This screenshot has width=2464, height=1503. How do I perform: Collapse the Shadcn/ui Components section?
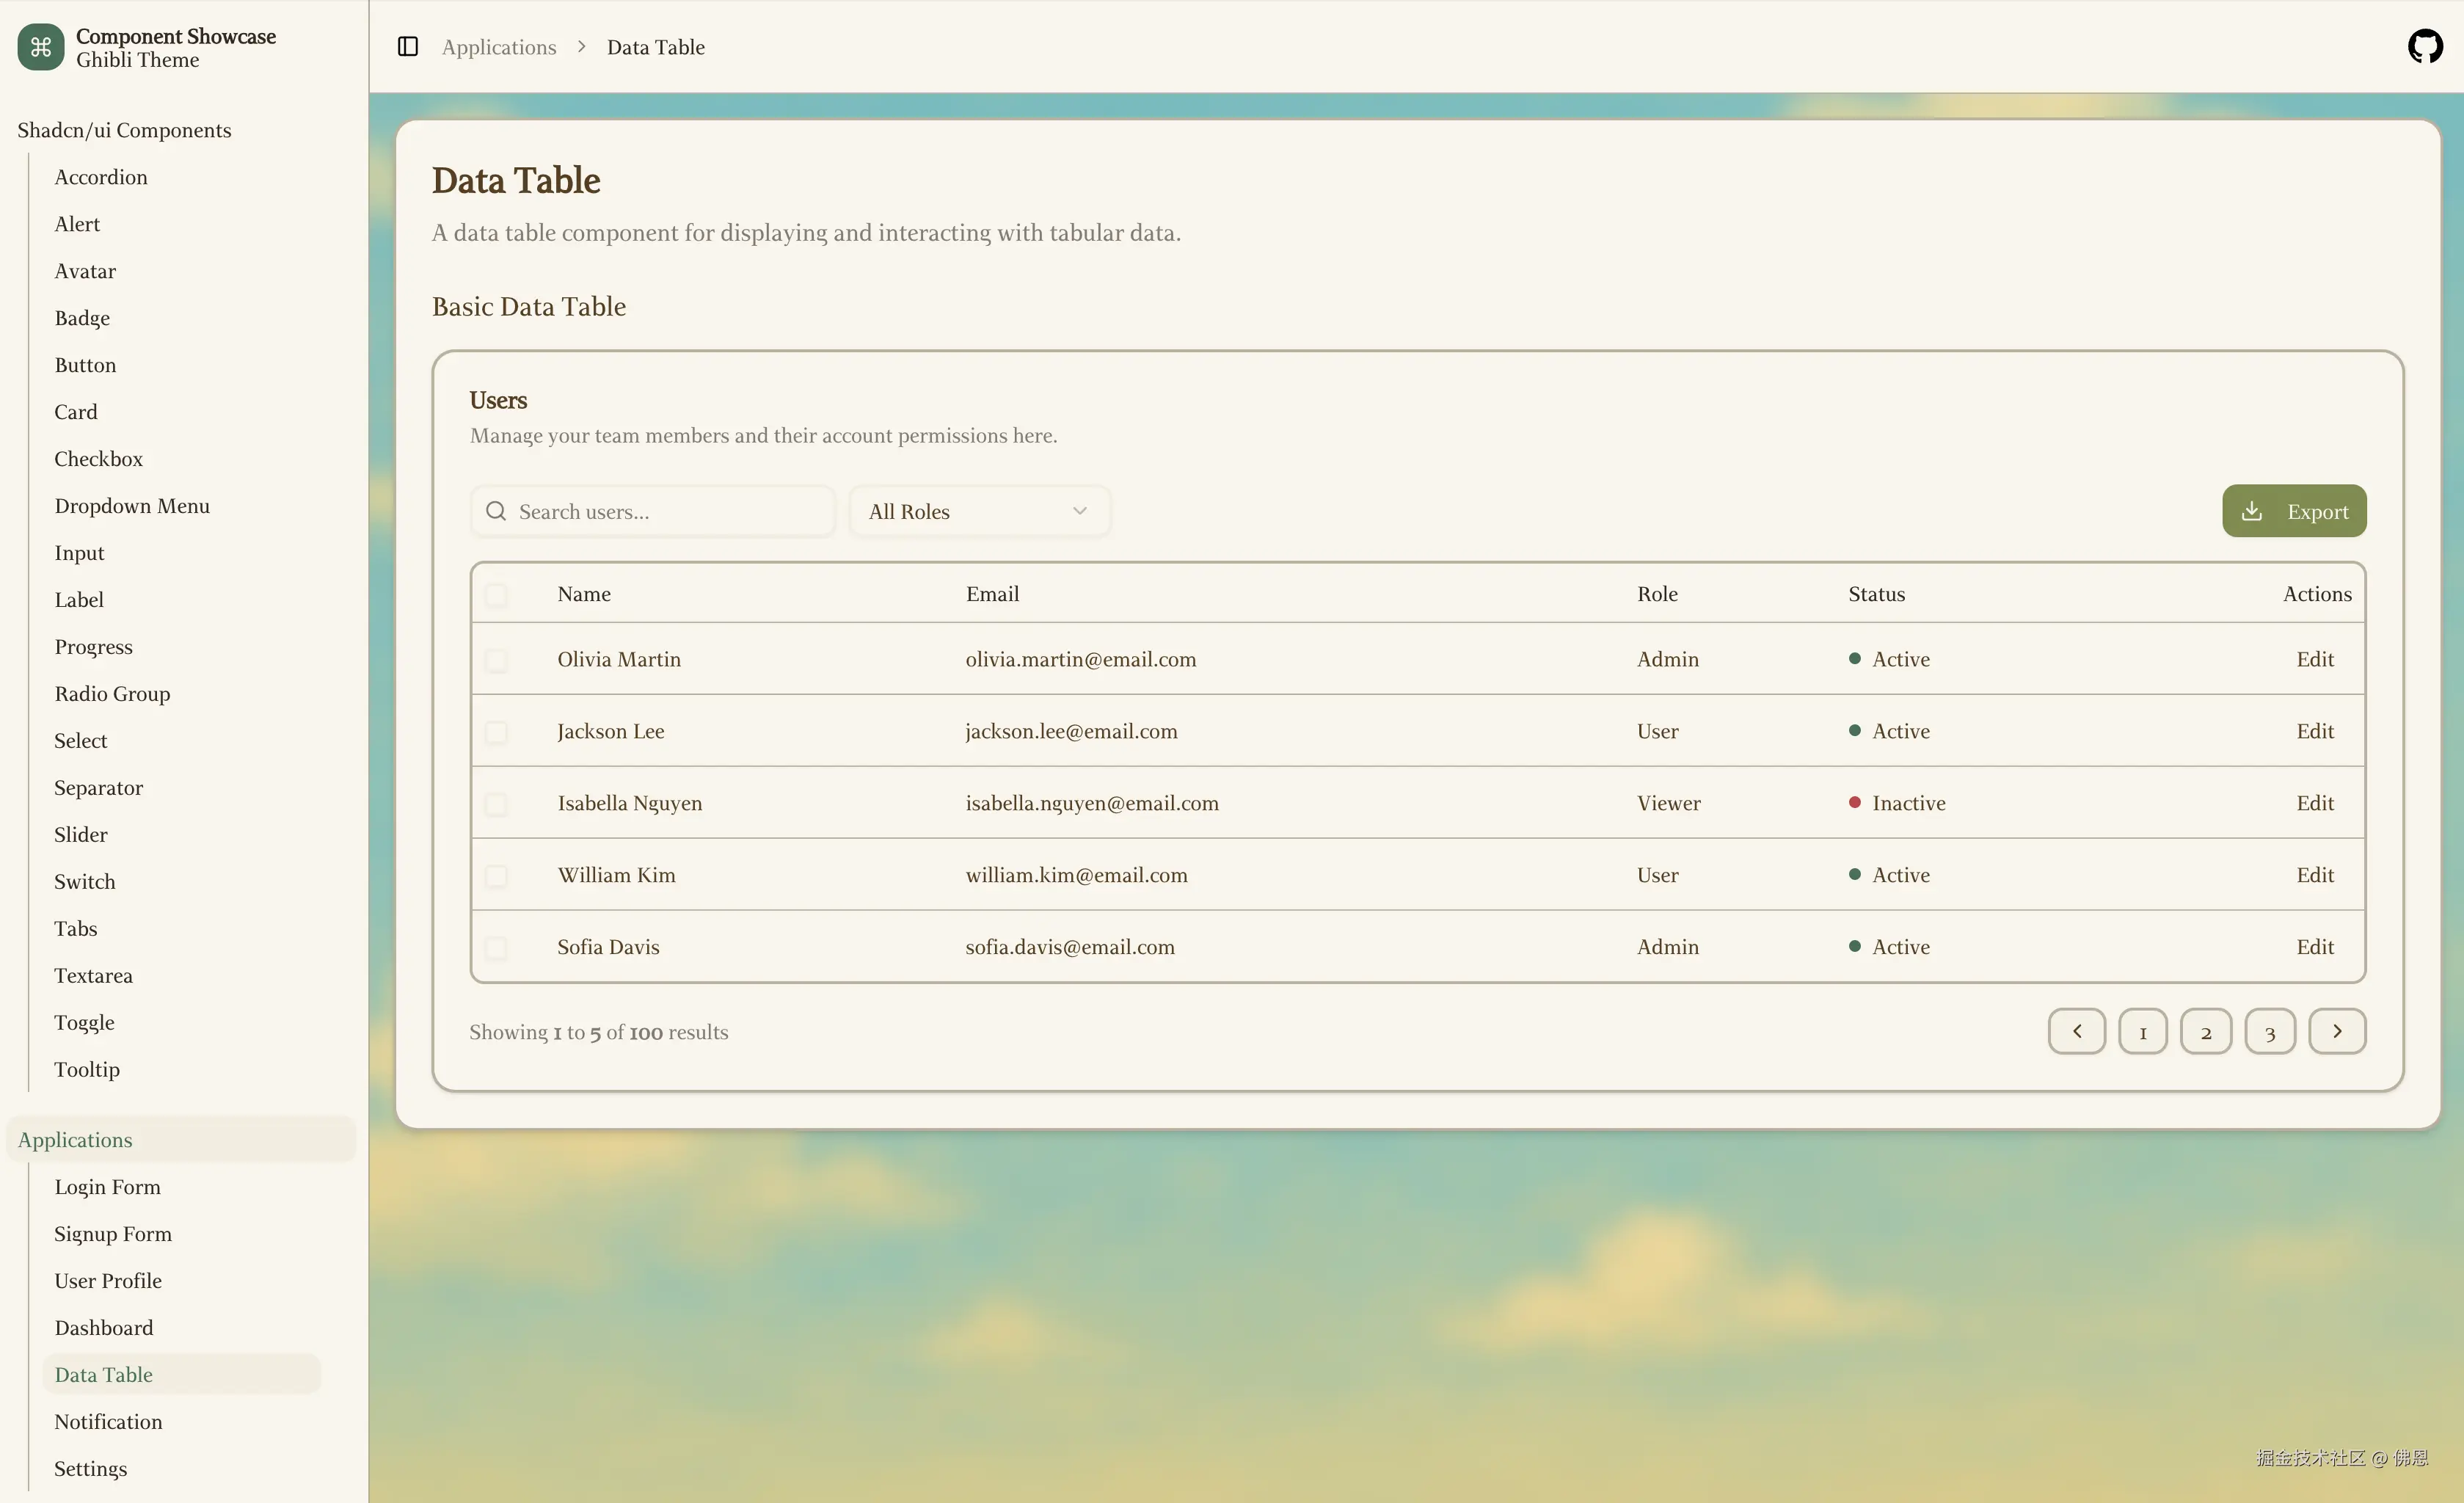tap(124, 130)
